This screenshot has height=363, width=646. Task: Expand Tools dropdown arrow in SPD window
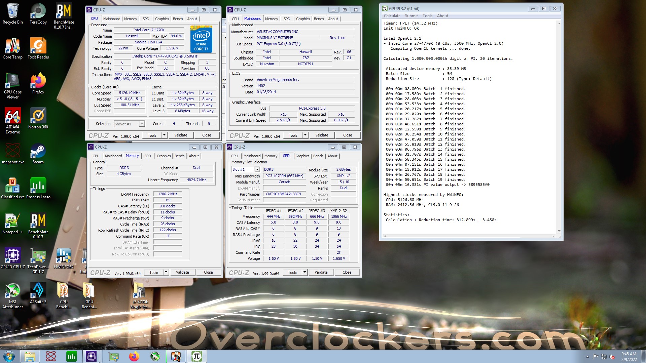304,272
